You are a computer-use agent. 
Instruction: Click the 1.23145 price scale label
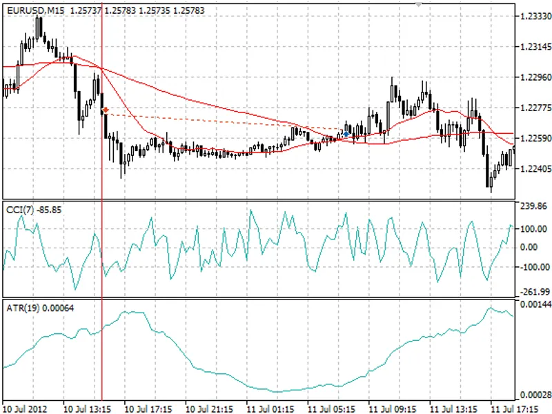coord(535,46)
